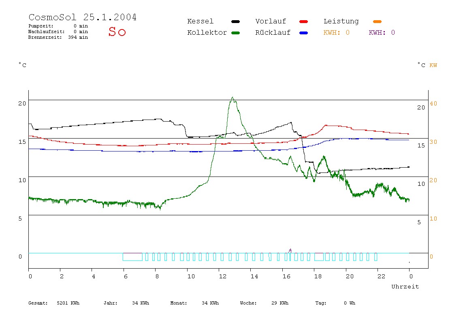Click the "Pumpzeit:" label
This screenshot has height=328, width=465.
tap(41, 26)
